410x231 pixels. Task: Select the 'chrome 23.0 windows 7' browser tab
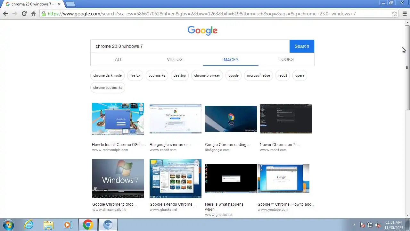(33, 4)
